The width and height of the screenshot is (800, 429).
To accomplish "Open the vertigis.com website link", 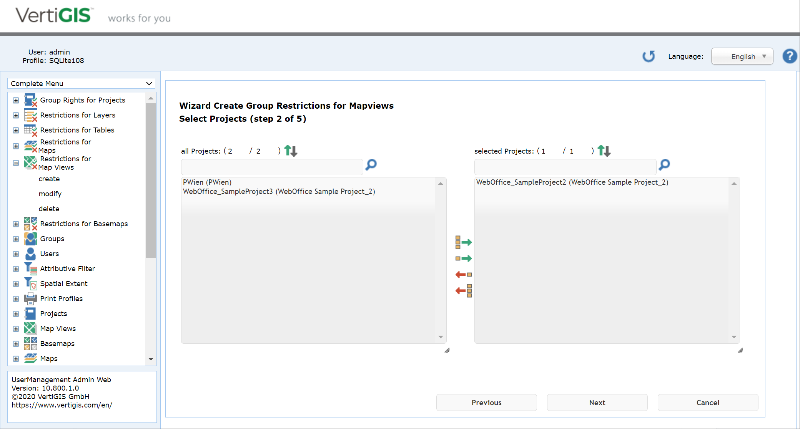I will [x=62, y=405].
